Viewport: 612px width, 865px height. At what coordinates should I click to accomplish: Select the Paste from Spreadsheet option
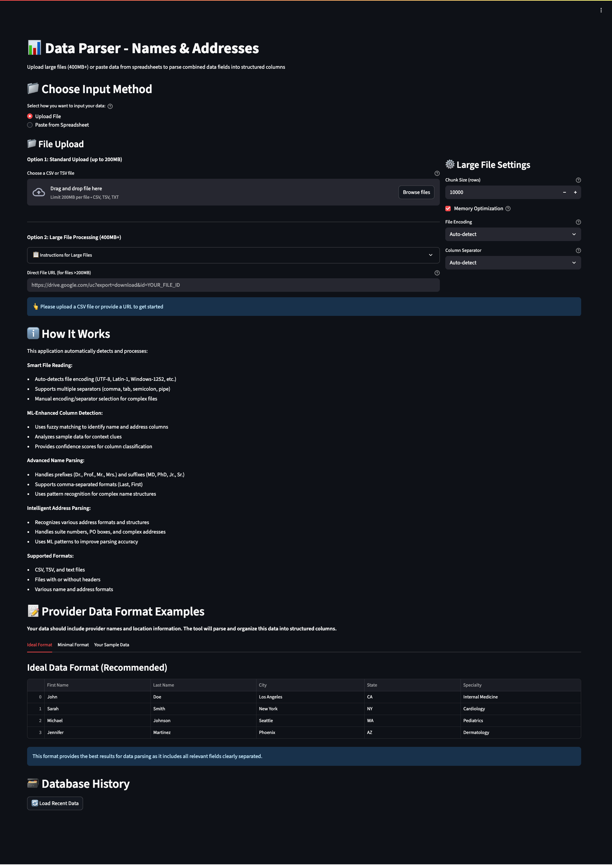(30, 125)
